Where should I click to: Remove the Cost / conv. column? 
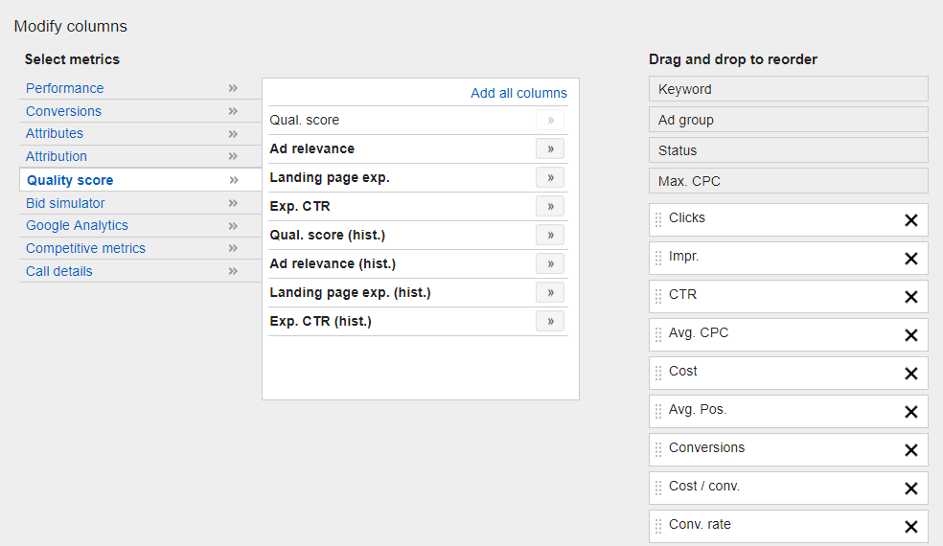point(911,489)
